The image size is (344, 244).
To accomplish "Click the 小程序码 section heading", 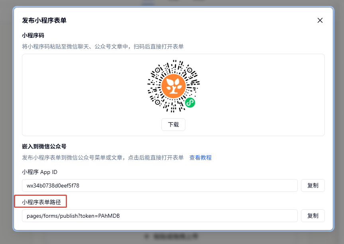I will tap(33, 35).
